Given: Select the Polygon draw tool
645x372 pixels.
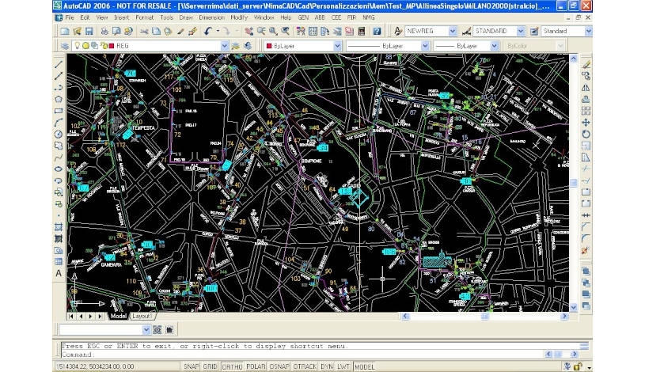Looking at the screenshot, I should [59, 99].
